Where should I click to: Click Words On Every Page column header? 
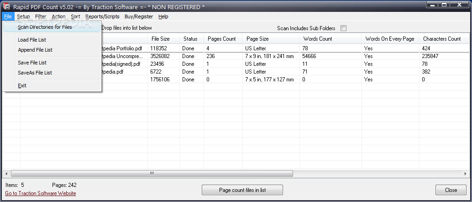point(390,38)
